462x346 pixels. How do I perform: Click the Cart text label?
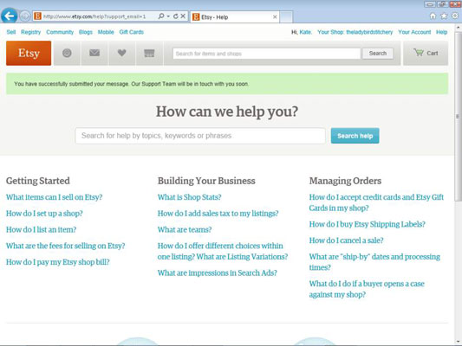[x=433, y=54]
